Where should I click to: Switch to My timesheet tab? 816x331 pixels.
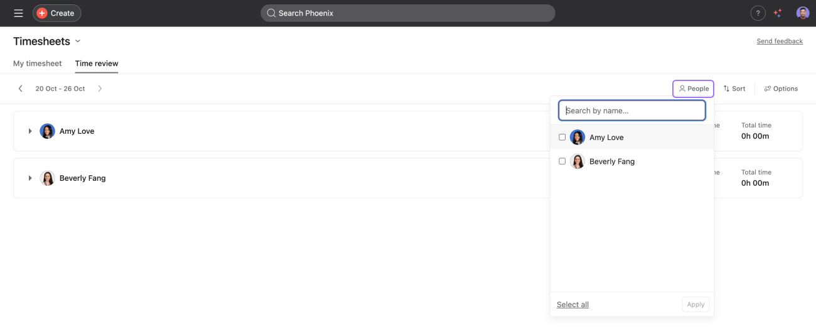coord(38,63)
